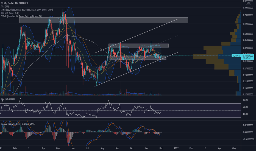Click the Nov label on time axis
Screen dimensions: 256x151
[x=147, y=148]
